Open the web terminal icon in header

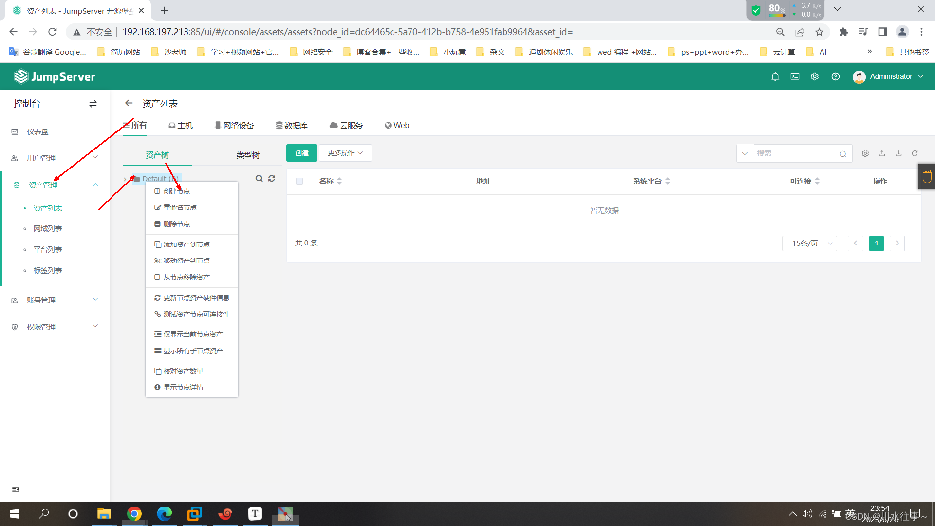click(795, 76)
